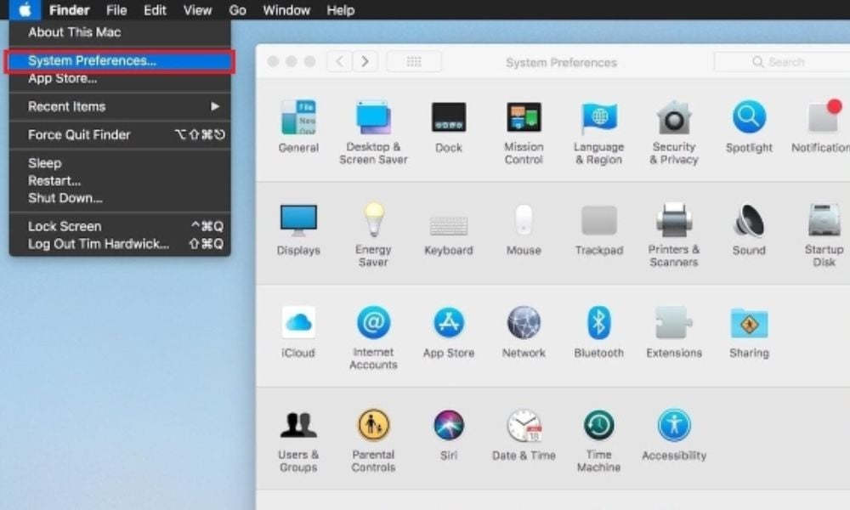850x510 pixels.
Task: Select Lock Screen menu item
Action: click(x=120, y=226)
